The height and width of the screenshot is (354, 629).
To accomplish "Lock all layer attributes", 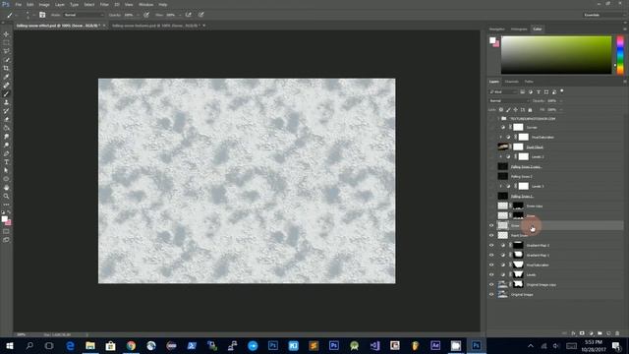I will pyautogui.click(x=530, y=109).
